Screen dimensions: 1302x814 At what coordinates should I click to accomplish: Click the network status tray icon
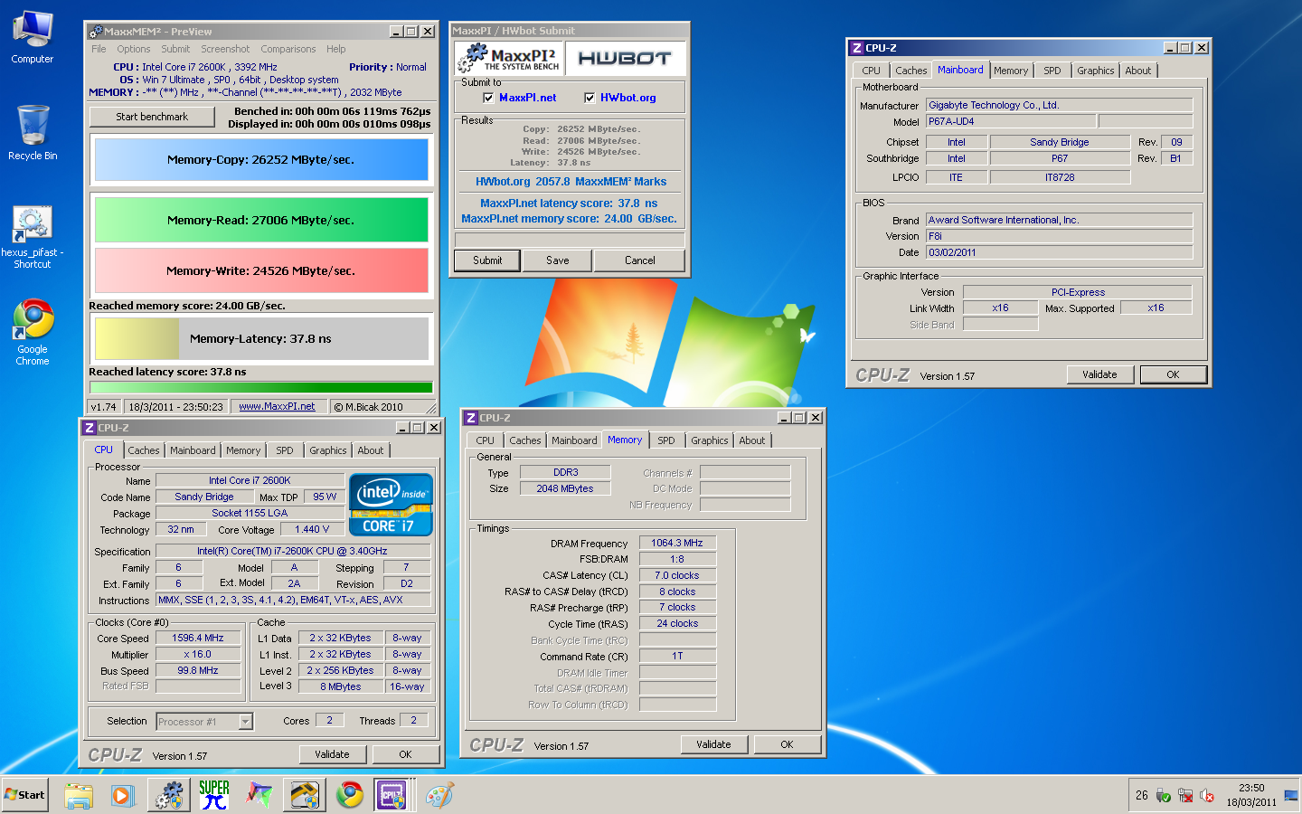pos(1185,796)
